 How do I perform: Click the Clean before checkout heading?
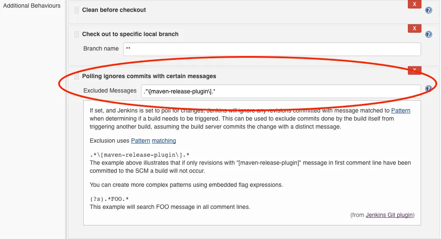[x=114, y=10]
